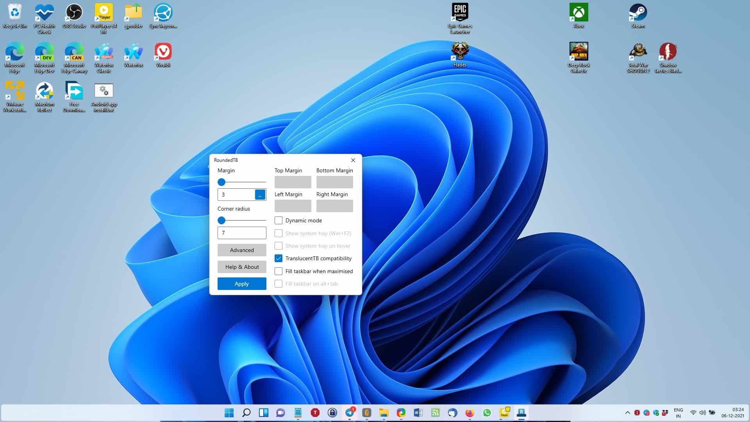
Task: Click Windows Search taskbar icon
Action: [x=246, y=412]
